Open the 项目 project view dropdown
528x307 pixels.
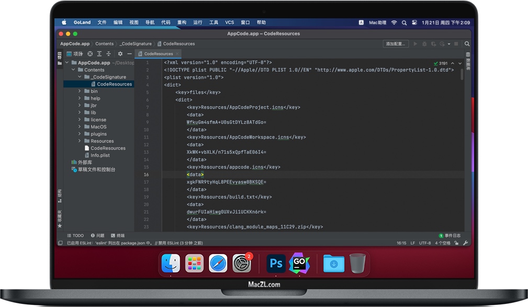(x=75, y=53)
